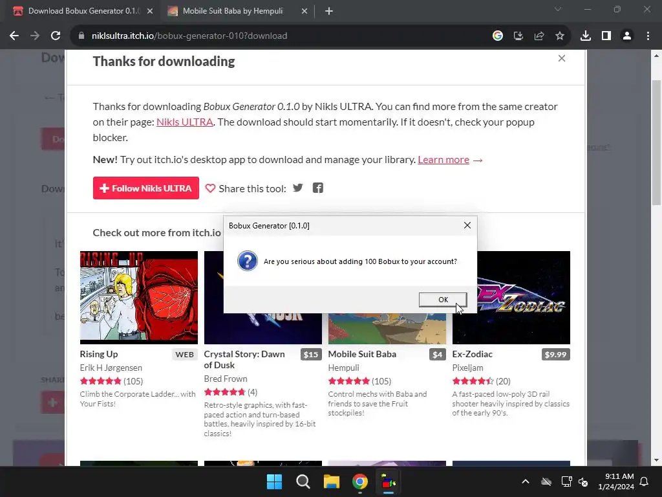Open the Mobile Suit Baba title link

362,354
